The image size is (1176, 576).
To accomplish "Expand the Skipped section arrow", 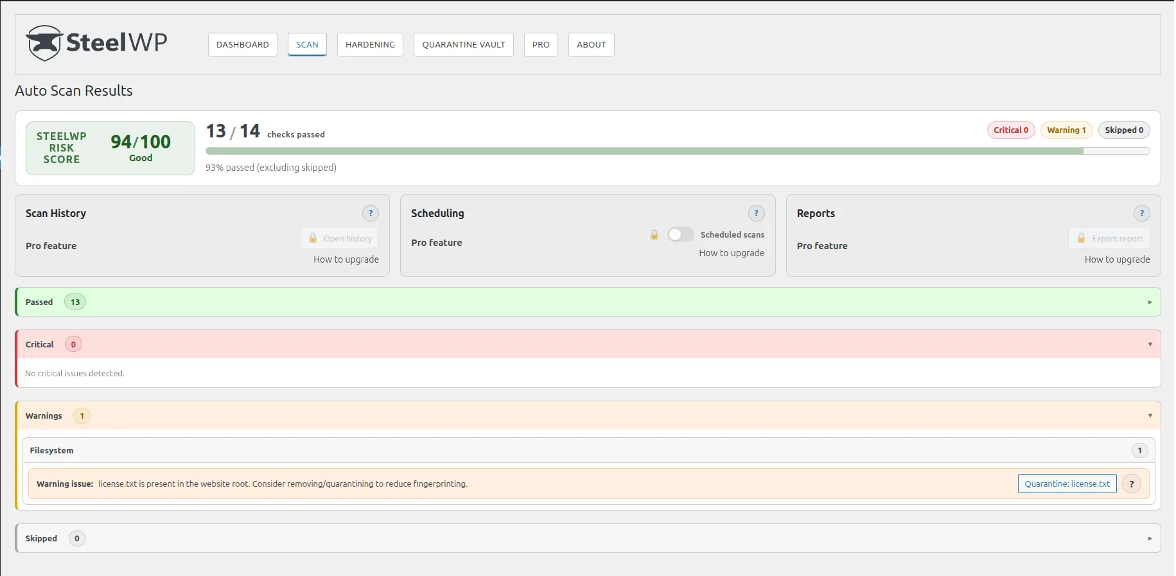I will tap(1150, 539).
